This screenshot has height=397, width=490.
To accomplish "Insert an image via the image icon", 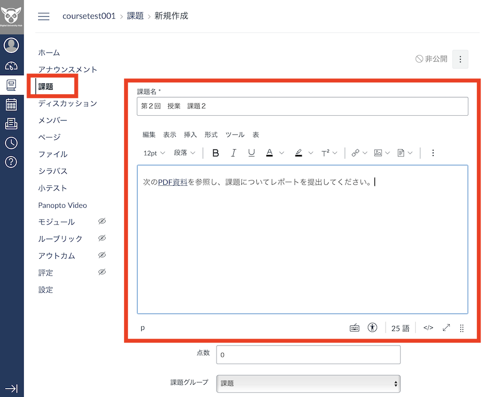I will [379, 152].
